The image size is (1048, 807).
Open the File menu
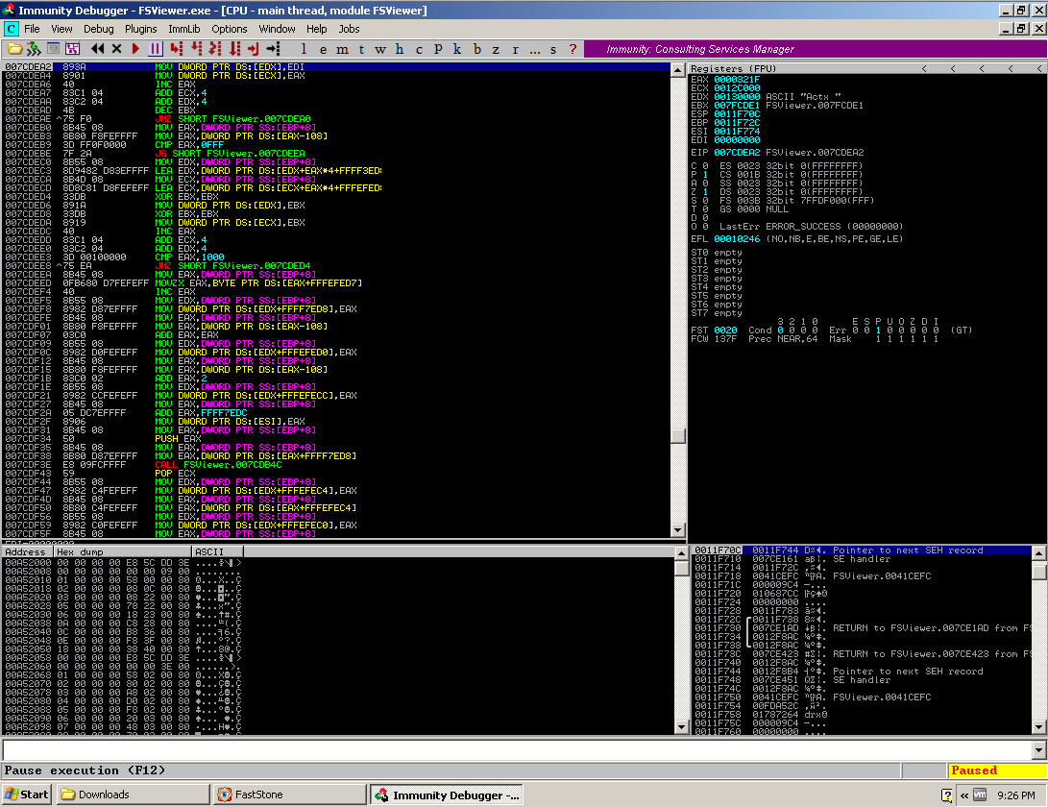pos(32,29)
